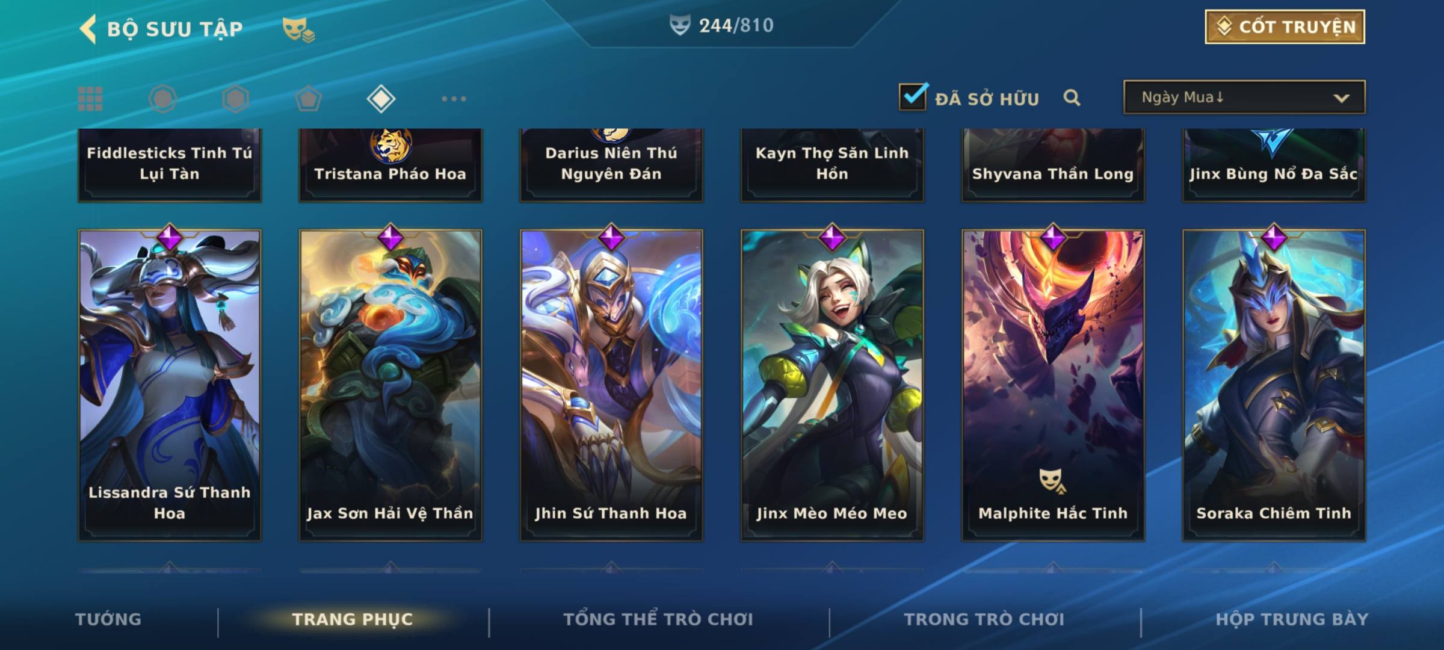Viewport: 1444px width, 650px height.
Task: Open the Hộp Trưng Bày tab
Action: [x=1292, y=619]
